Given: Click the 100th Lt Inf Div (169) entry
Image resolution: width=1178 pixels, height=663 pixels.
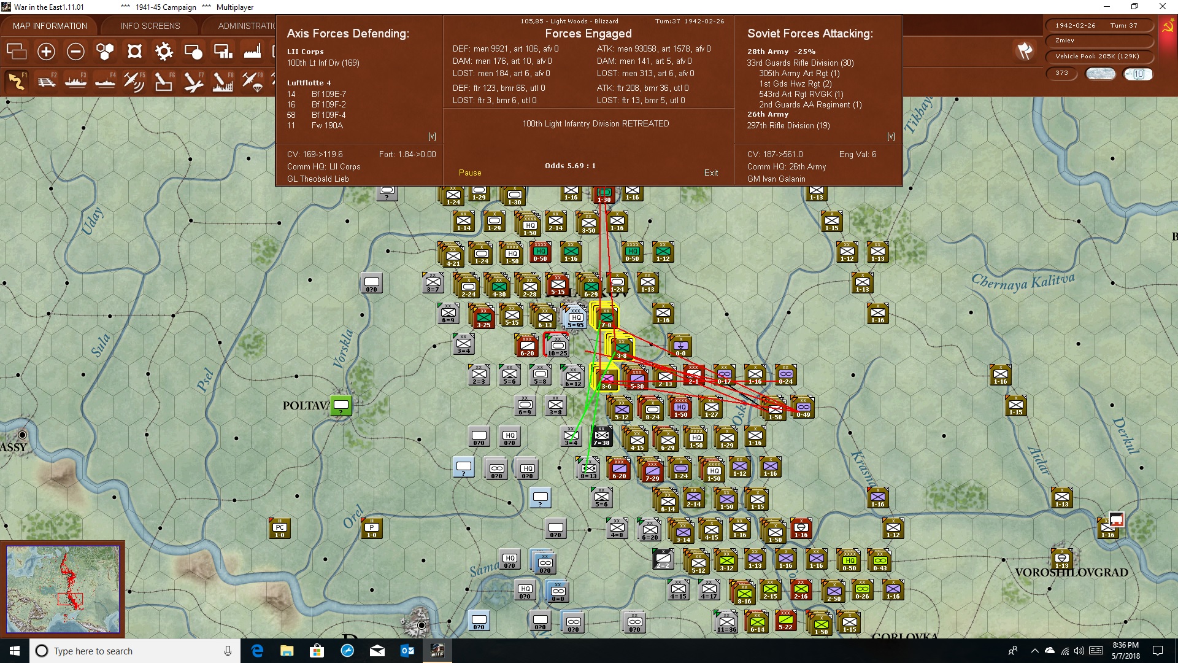Looking at the screenshot, I should [323, 63].
